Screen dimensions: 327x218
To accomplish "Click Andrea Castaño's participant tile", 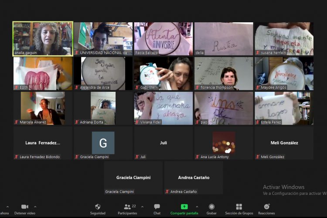I will (x=194, y=177).
